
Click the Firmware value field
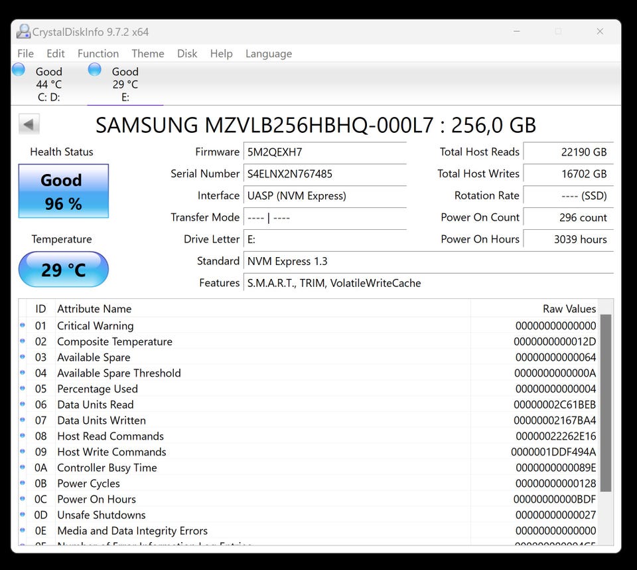click(324, 152)
